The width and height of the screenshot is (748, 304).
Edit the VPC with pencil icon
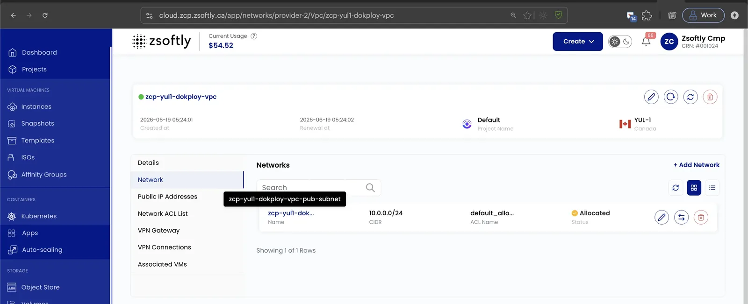tap(651, 97)
